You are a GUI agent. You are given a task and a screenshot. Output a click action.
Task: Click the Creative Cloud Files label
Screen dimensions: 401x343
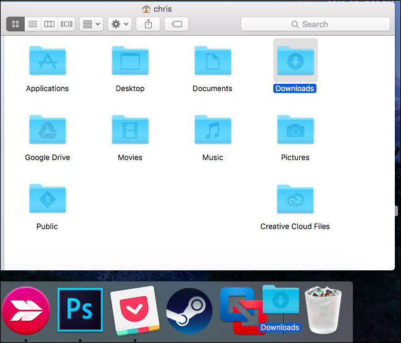[295, 227]
